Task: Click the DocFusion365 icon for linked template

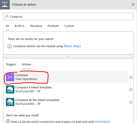Action: point(10,89)
